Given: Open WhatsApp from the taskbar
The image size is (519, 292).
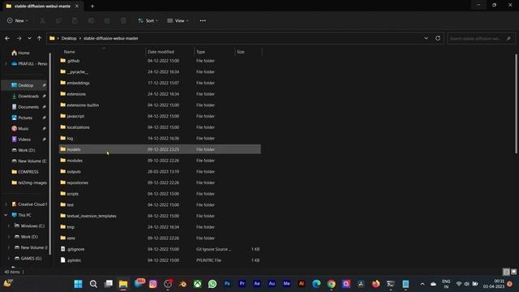Looking at the screenshot, I should (x=212, y=284).
